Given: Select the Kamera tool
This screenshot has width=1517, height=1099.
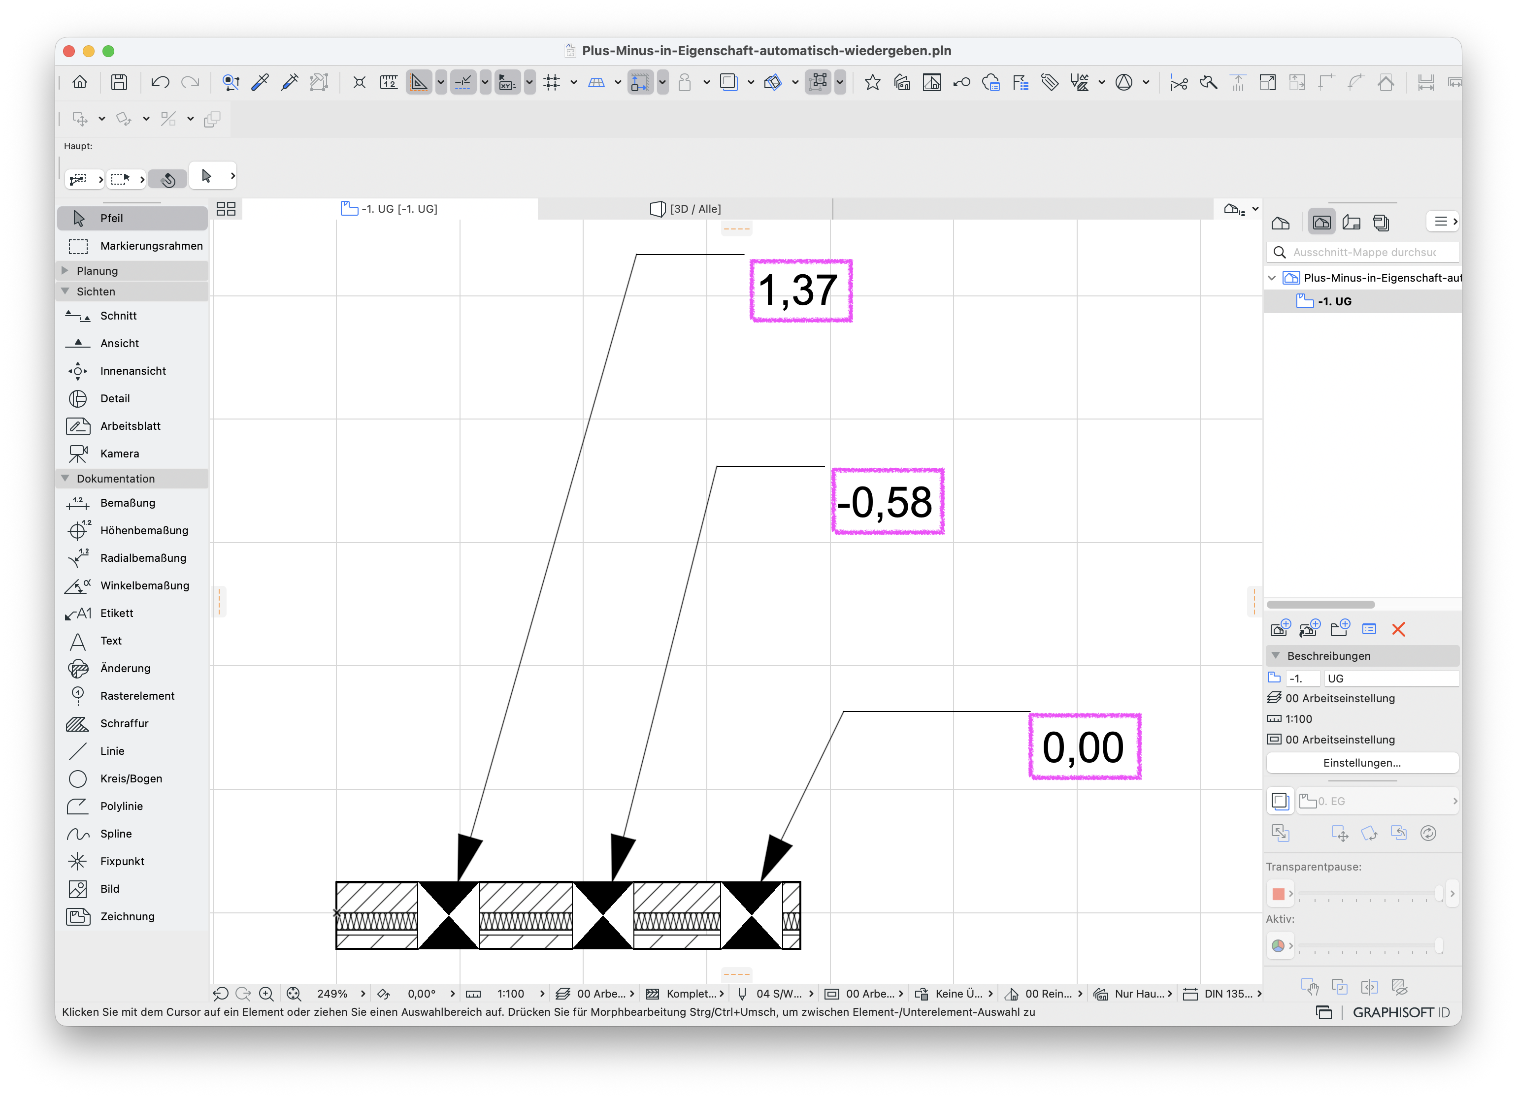Looking at the screenshot, I should (x=132, y=453).
